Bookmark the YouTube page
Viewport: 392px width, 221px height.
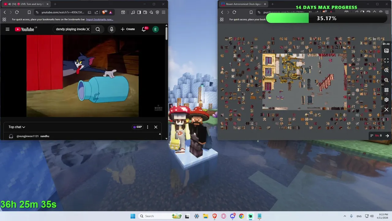[x=29, y=12]
